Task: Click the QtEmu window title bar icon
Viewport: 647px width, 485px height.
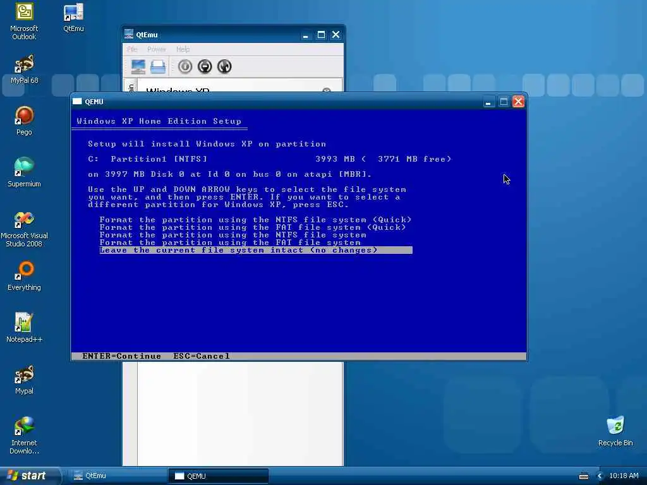Action: (129, 34)
